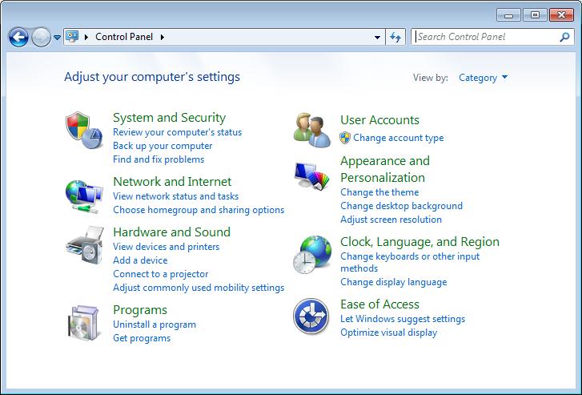Click Back up your computer

163,146
